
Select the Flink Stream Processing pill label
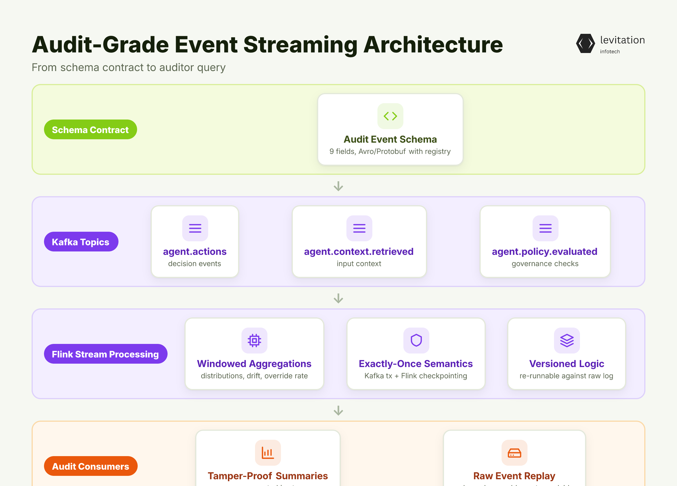click(x=106, y=354)
